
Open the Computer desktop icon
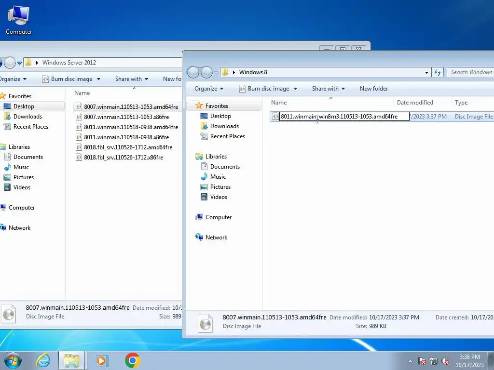[19, 19]
